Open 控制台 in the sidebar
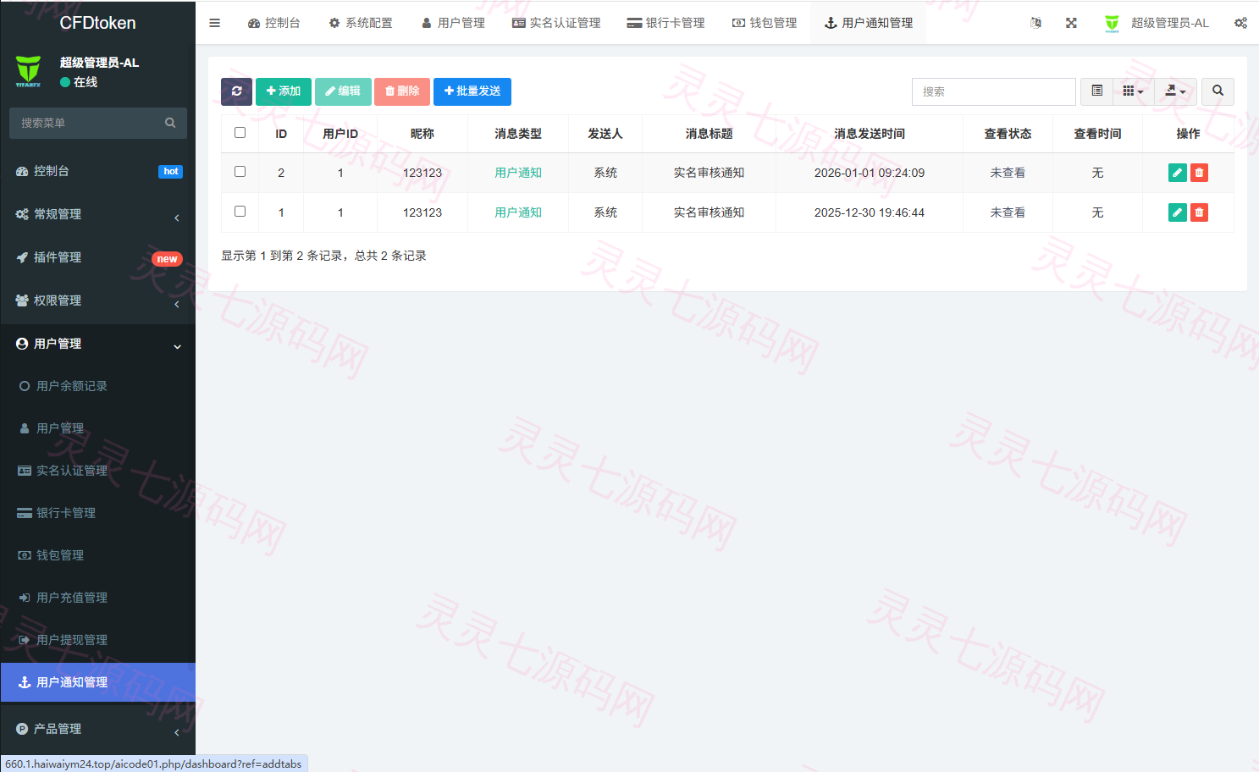This screenshot has width=1259, height=772. [98, 171]
